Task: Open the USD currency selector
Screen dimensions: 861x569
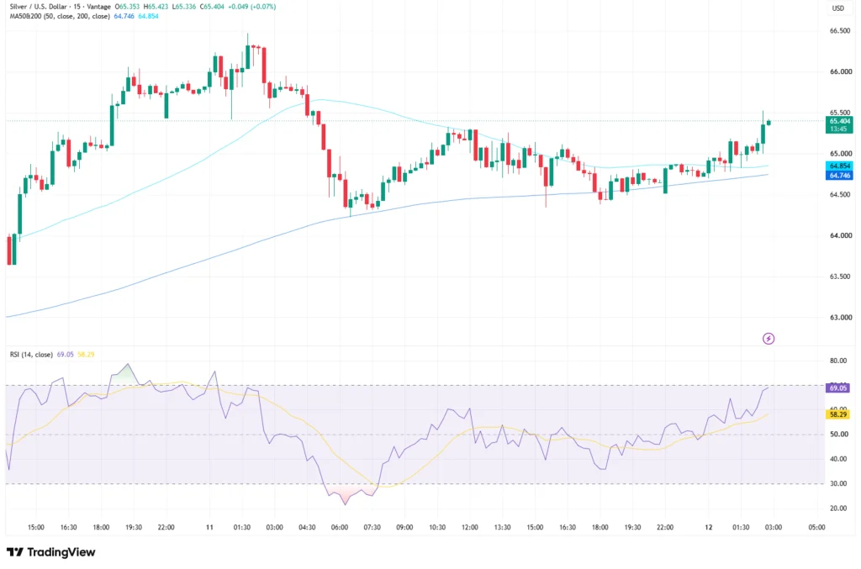Action: click(838, 8)
